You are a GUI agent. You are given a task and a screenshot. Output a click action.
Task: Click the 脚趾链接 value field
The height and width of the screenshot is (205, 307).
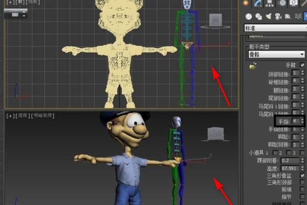pos(295,145)
